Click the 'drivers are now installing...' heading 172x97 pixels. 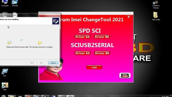(x=10, y=19)
